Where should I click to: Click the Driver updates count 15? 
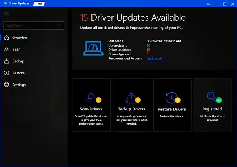(148, 50)
